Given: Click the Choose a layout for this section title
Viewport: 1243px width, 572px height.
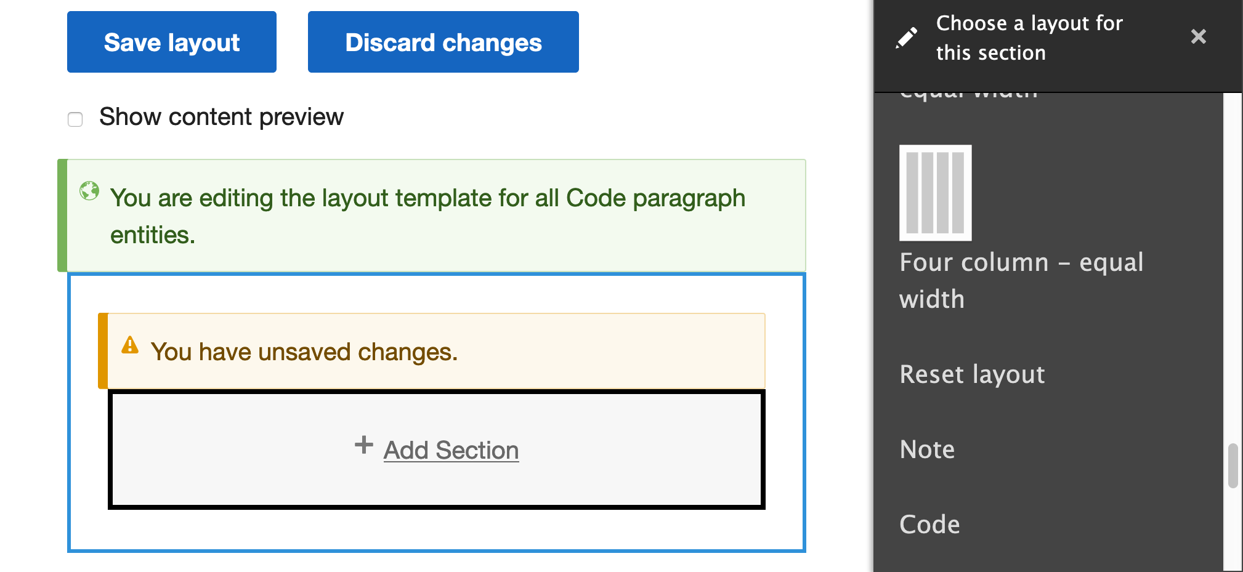Looking at the screenshot, I should [1029, 37].
